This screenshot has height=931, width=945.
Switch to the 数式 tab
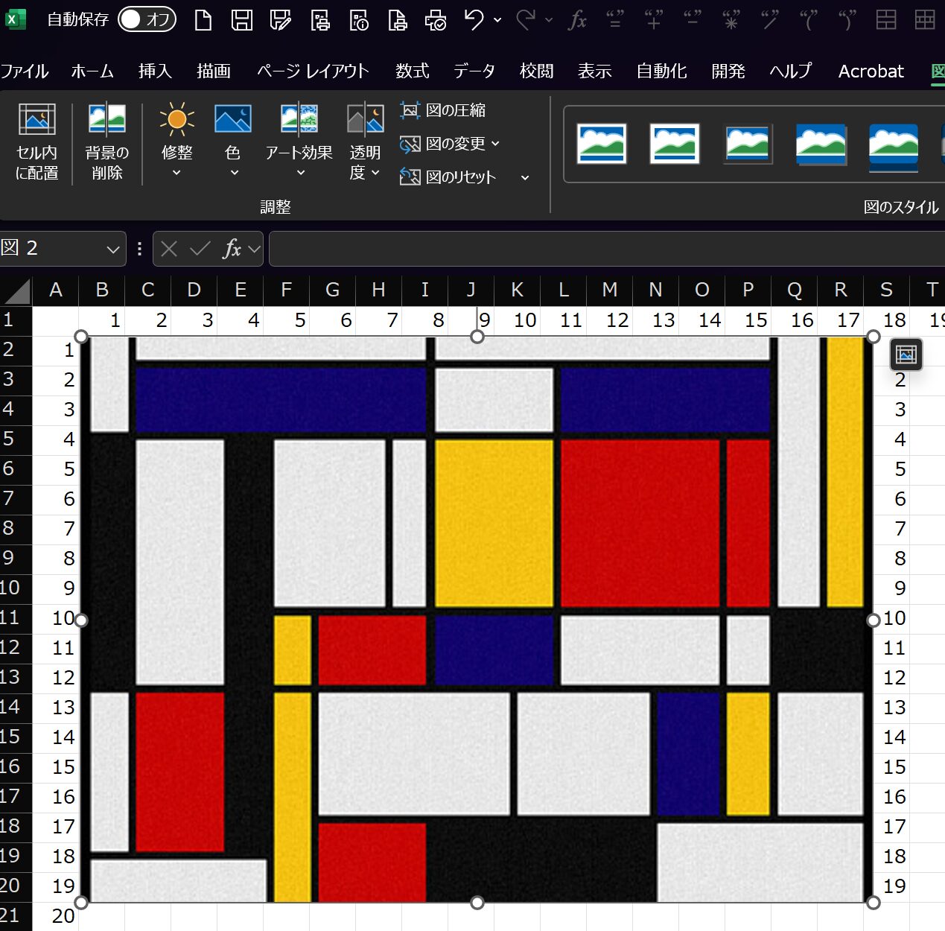click(x=413, y=72)
